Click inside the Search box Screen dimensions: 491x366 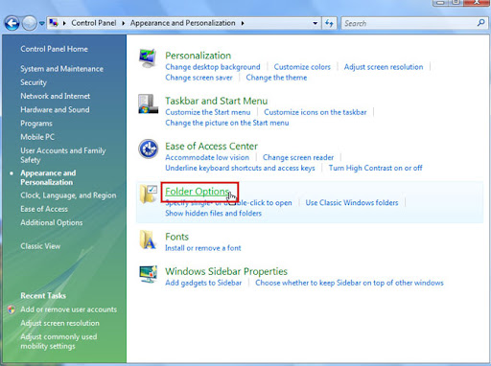pyautogui.click(x=414, y=23)
